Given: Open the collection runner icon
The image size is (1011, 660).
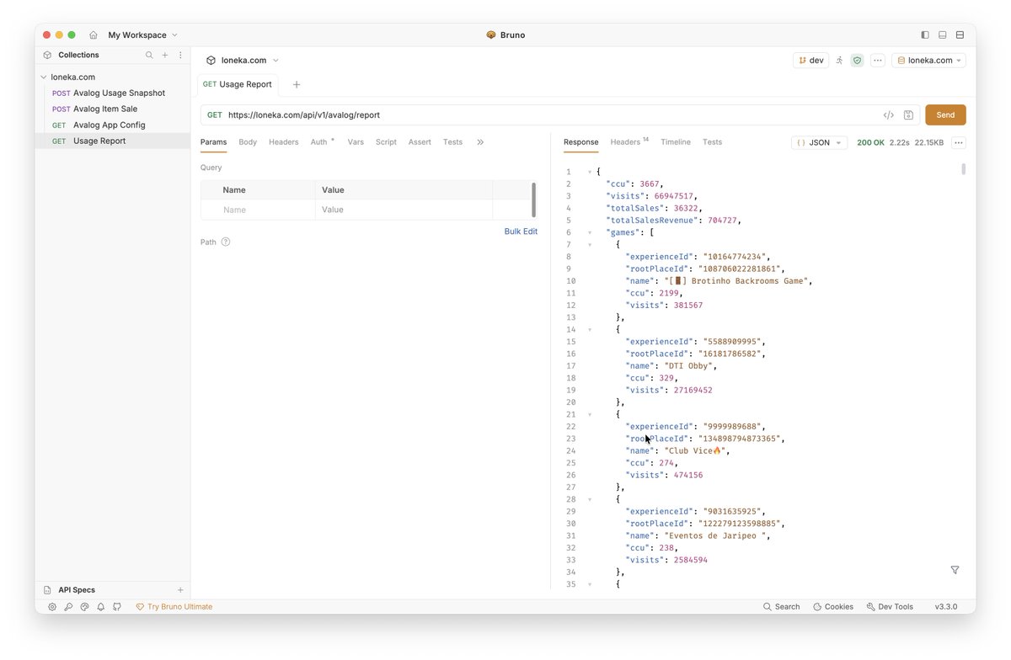Looking at the screenshot, I should [x=839, y=61].
